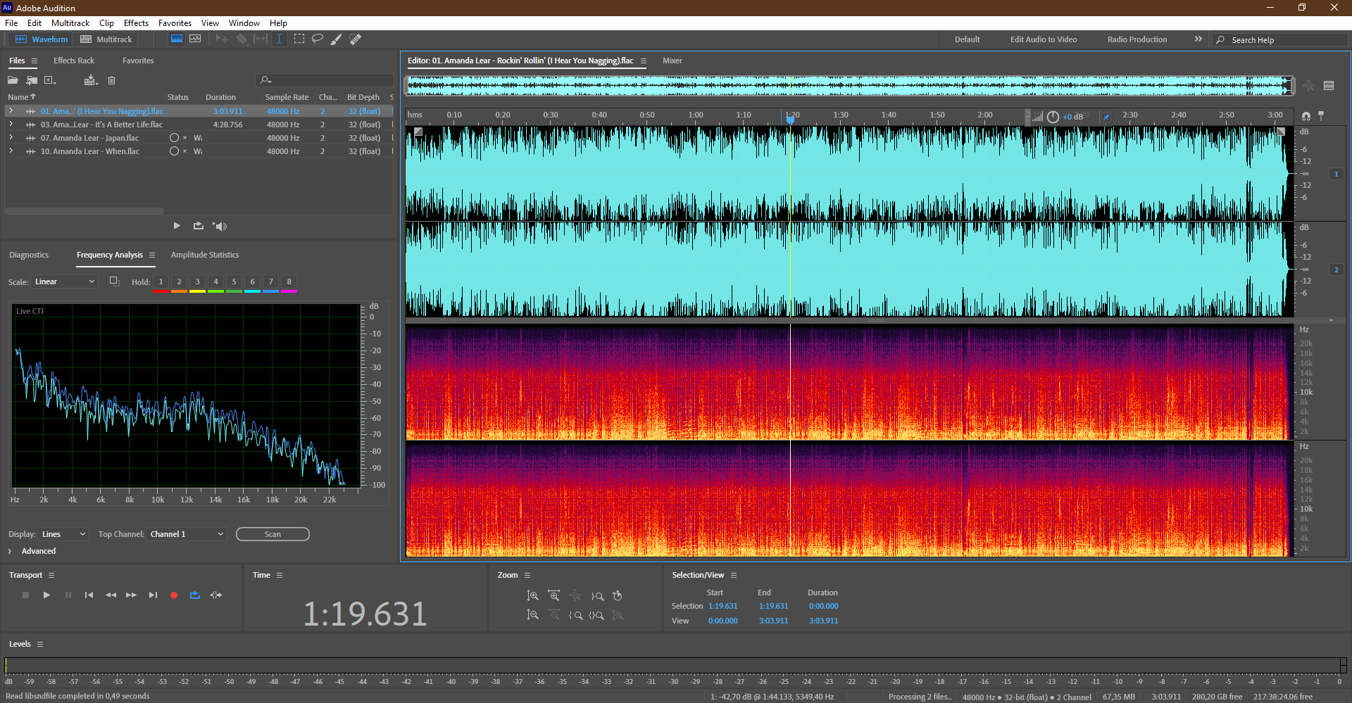Toggle Hold button 5
Image resolution: width=1352 pixels, height=703 pixels.
click(234, 282)
